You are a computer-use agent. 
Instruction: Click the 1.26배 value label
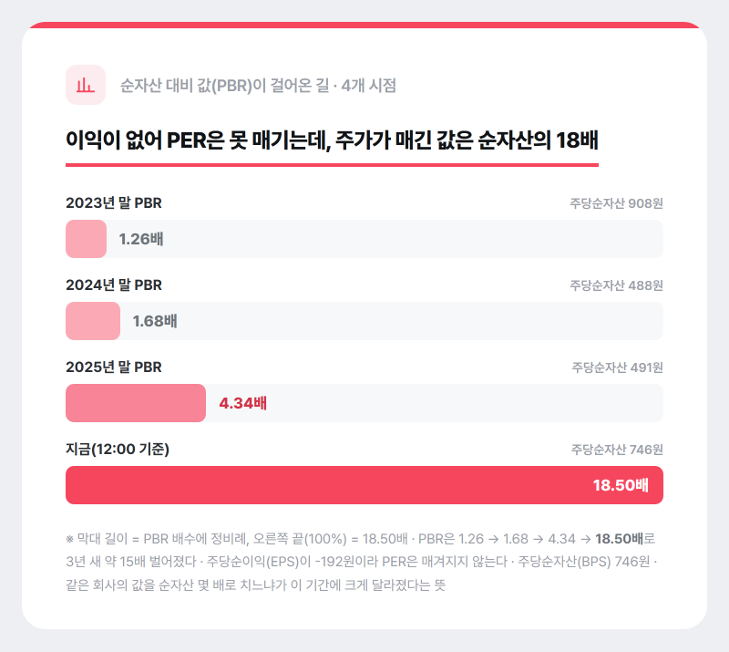tap(141, 239)
